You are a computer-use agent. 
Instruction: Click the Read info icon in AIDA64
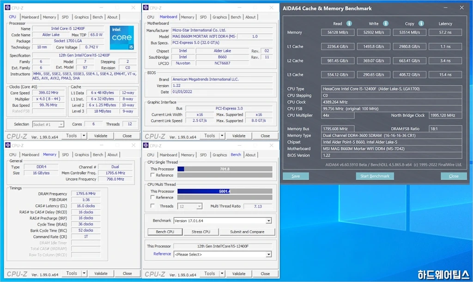pos(349,24)
